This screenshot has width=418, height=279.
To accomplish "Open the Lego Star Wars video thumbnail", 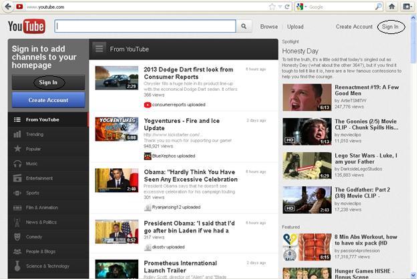I will pyautogui.click(x=307, y=166).
